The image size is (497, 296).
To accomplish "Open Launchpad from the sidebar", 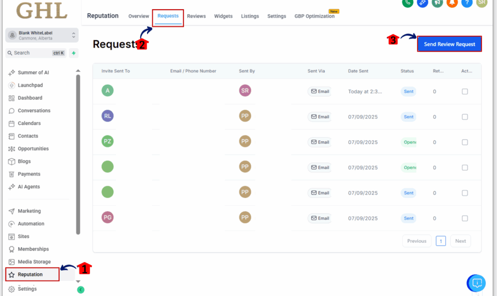I will (28, 85).
